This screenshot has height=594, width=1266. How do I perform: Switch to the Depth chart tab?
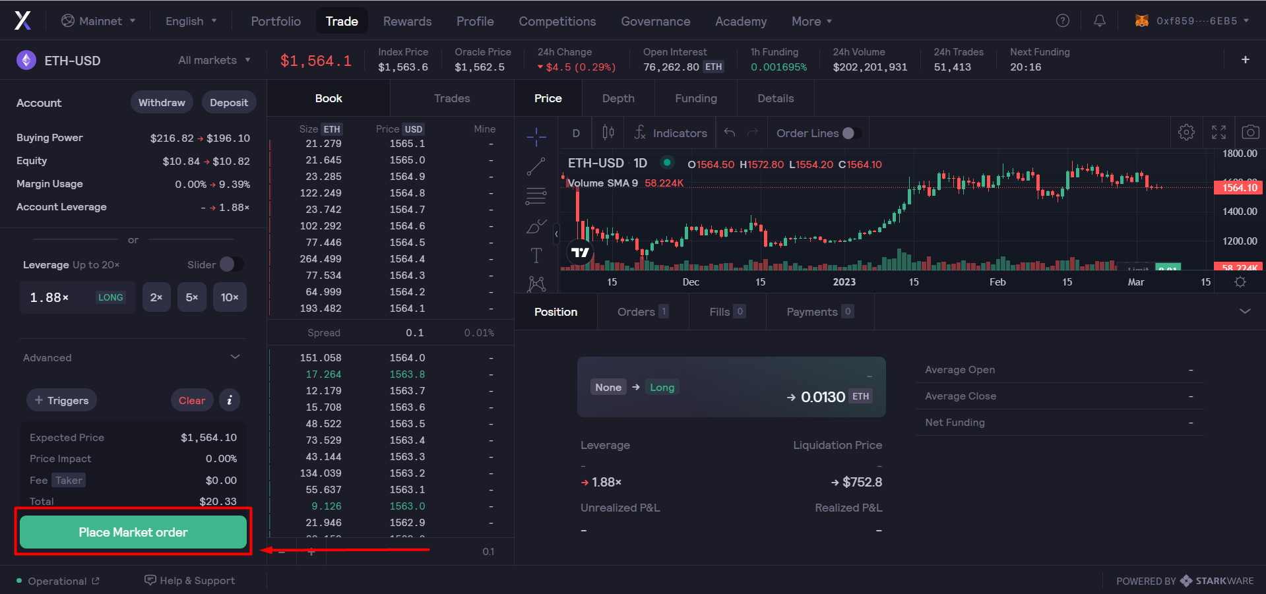tap(618, 98)
